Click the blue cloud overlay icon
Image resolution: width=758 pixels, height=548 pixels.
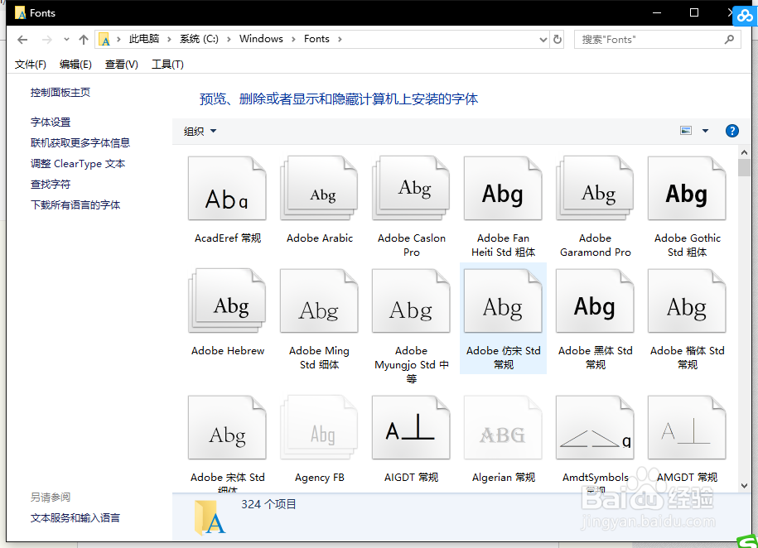745,16
